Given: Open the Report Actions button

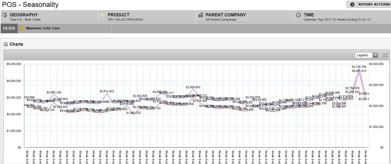Looking at the screenshot, I should [x=369, y=4].
